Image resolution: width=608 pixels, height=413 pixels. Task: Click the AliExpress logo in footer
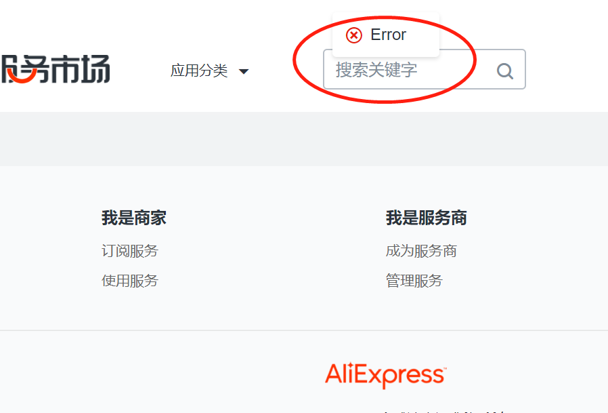[x=386, y=375]
